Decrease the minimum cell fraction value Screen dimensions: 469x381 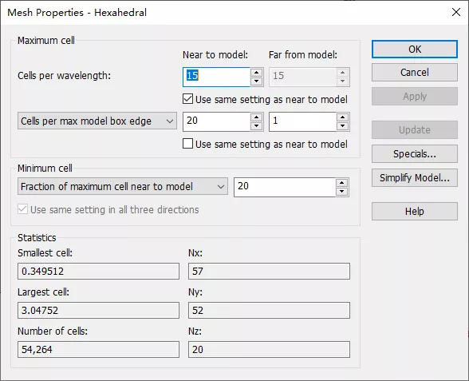(342, 192)
